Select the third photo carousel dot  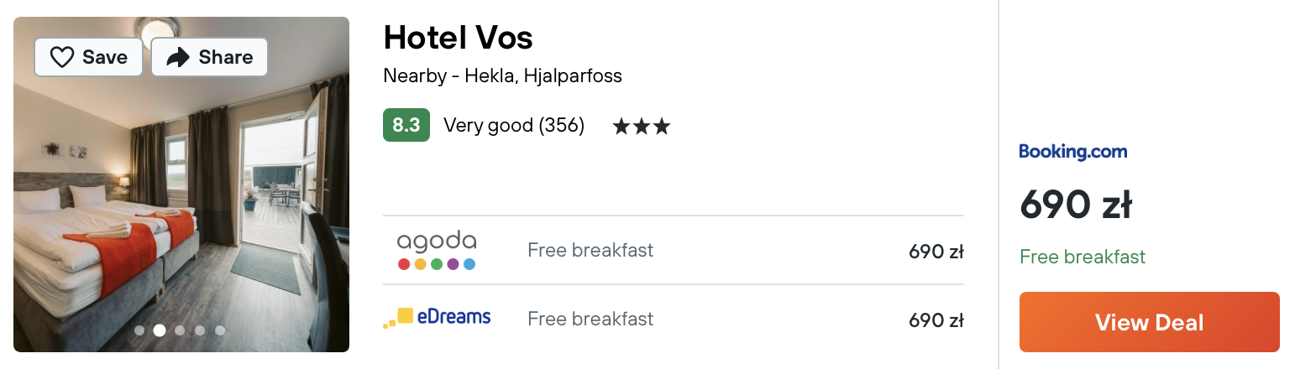pyautogui.click(x=180, y=330)
